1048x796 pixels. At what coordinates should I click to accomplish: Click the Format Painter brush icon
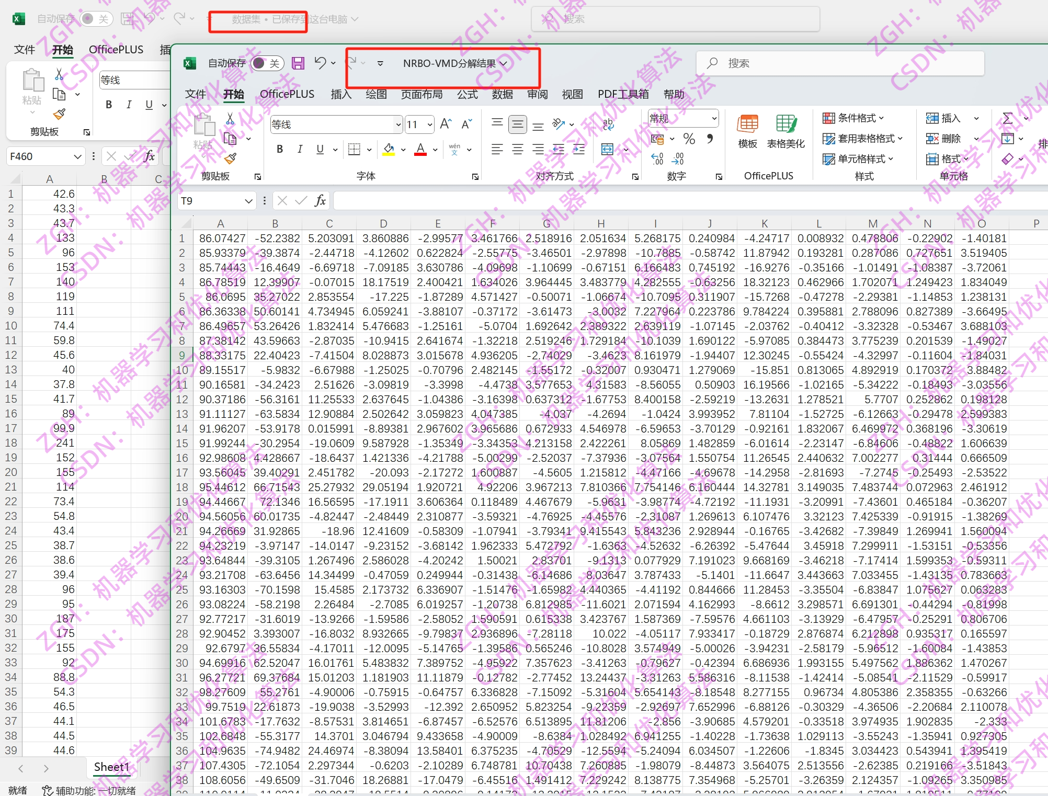point(231,157)
